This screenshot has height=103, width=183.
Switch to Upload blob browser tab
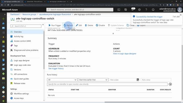pos(35,2)
